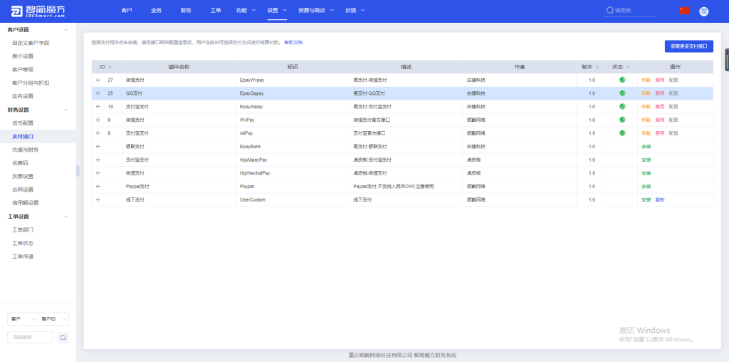Collapse the 工单设置 sidebar section
Image resolution: width=729 pixels, height=362 pixels.
coord(66,217)
